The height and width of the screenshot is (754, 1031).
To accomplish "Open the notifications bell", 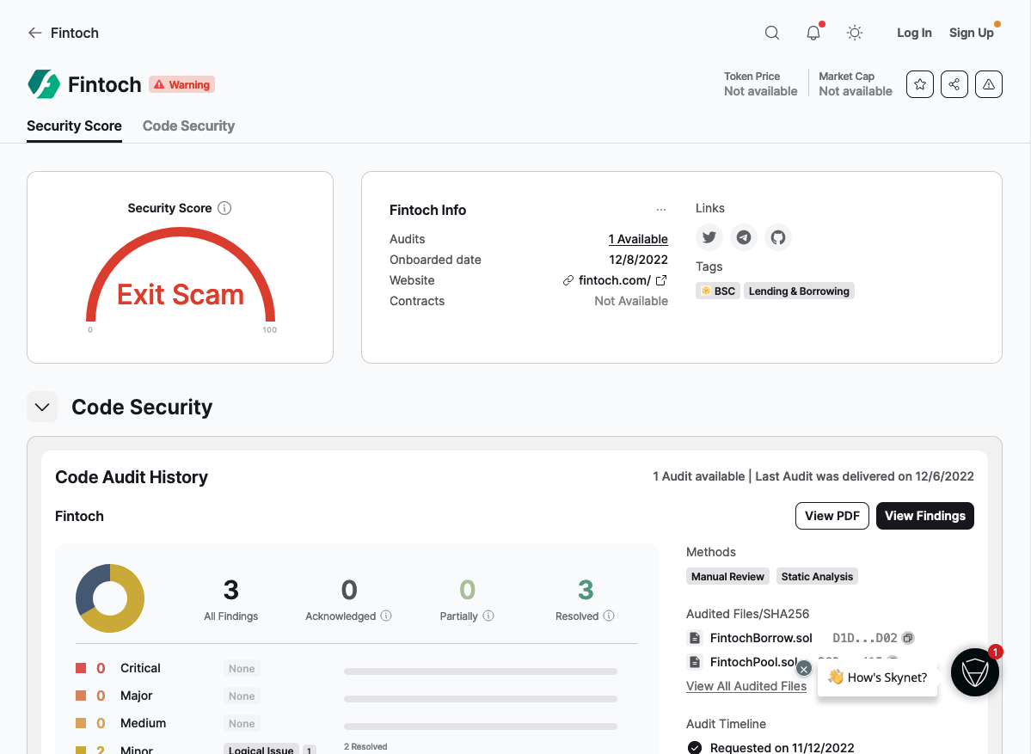I will click(x=812, y=32).
